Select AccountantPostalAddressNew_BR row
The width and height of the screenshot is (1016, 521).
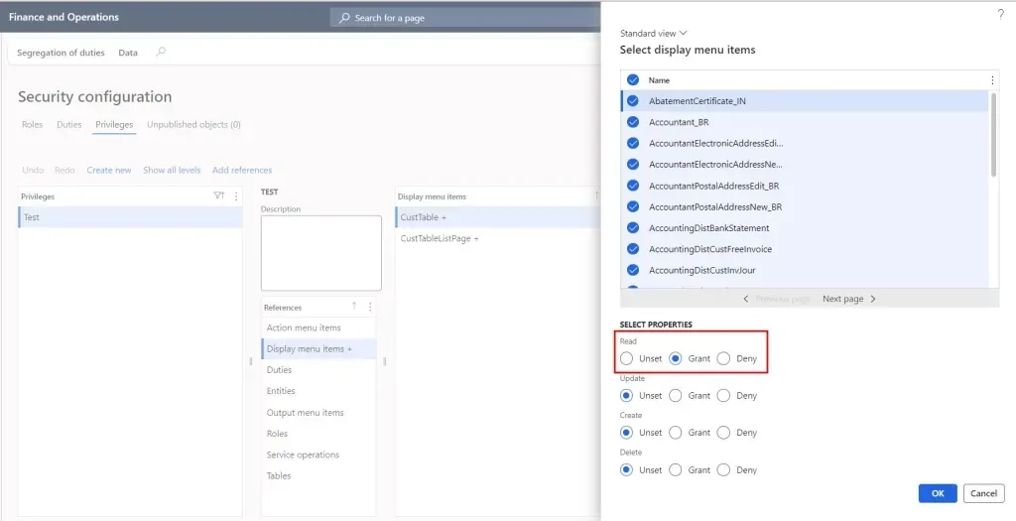pos(805,206)
